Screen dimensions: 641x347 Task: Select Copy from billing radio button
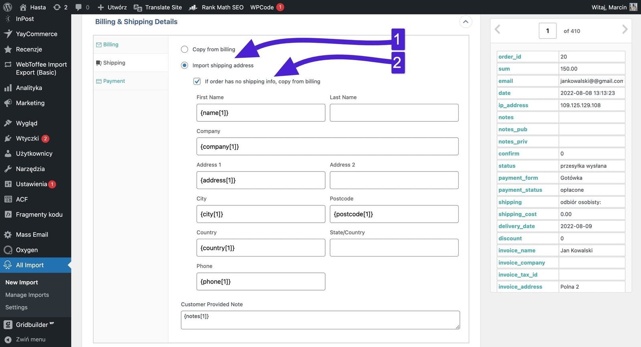[184, 49]
